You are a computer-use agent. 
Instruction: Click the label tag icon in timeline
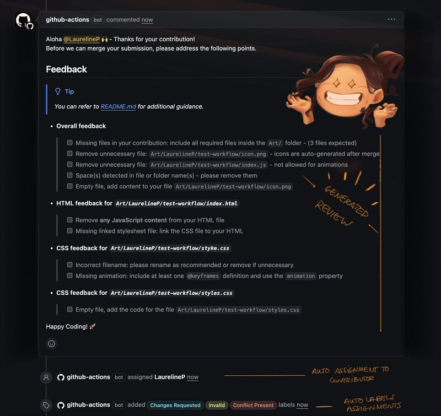pyautogui.click(x=46, y=405)
